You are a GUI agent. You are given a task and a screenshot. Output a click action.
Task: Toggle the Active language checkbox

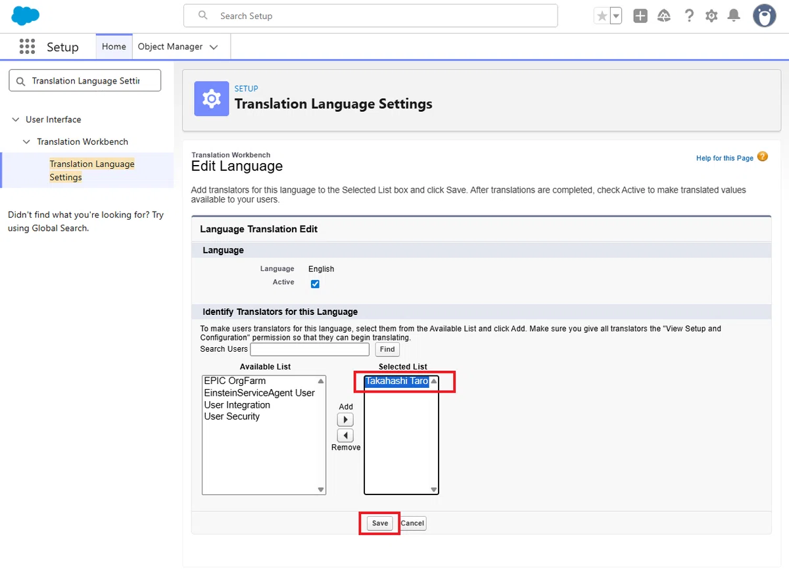315,284
